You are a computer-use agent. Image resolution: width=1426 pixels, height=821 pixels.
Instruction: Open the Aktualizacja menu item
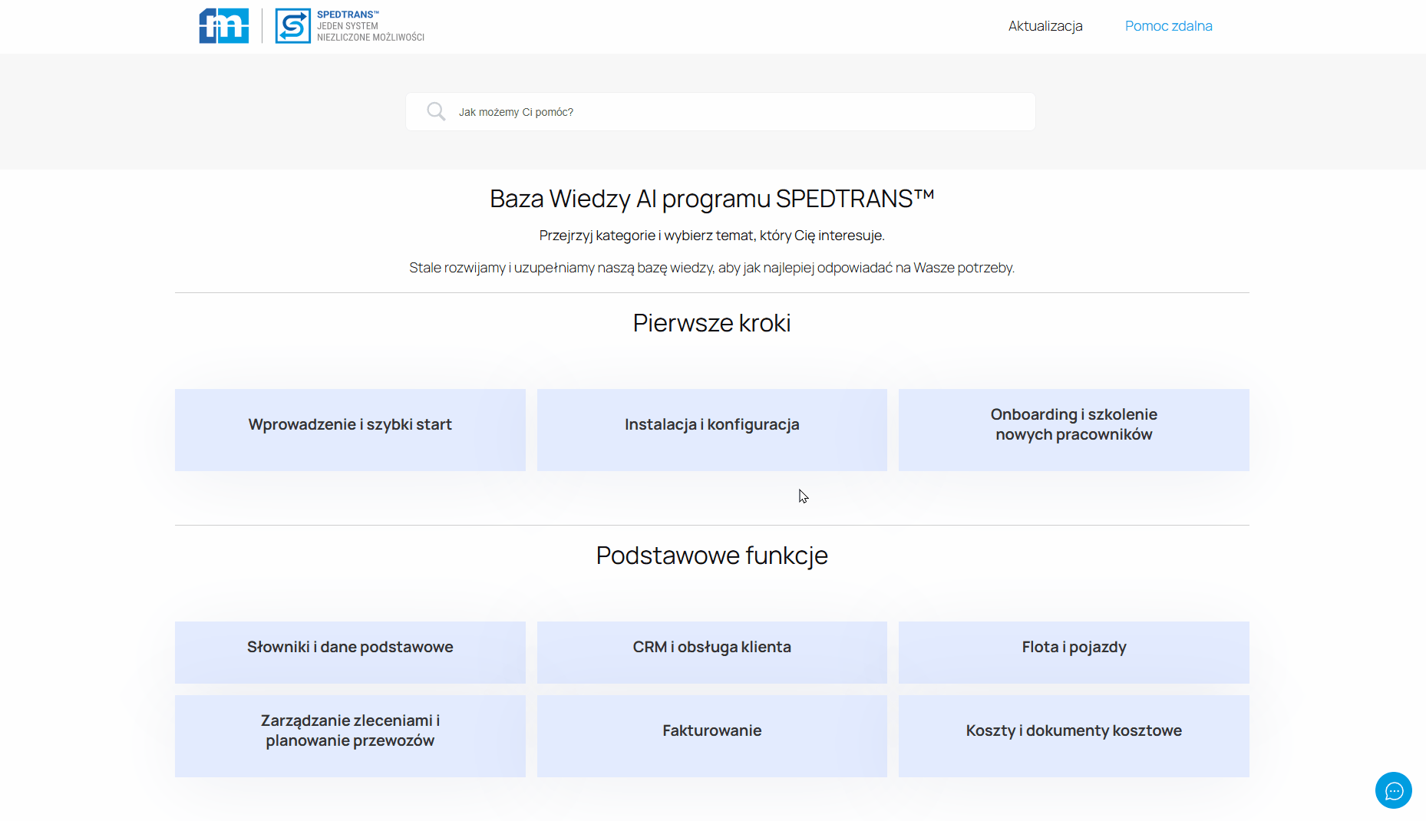[1045, 26]
